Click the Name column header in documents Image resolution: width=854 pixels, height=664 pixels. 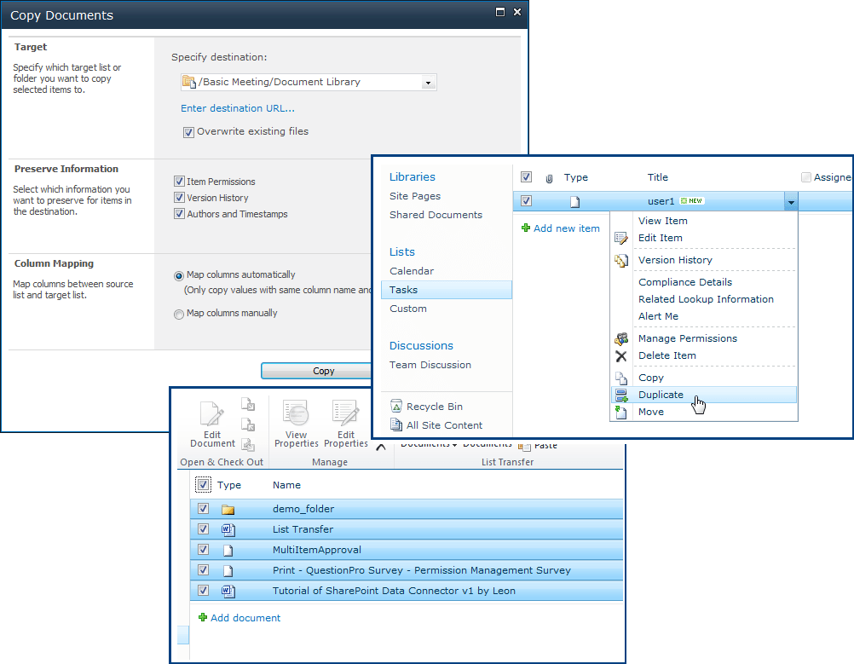[x=286, y=485]
